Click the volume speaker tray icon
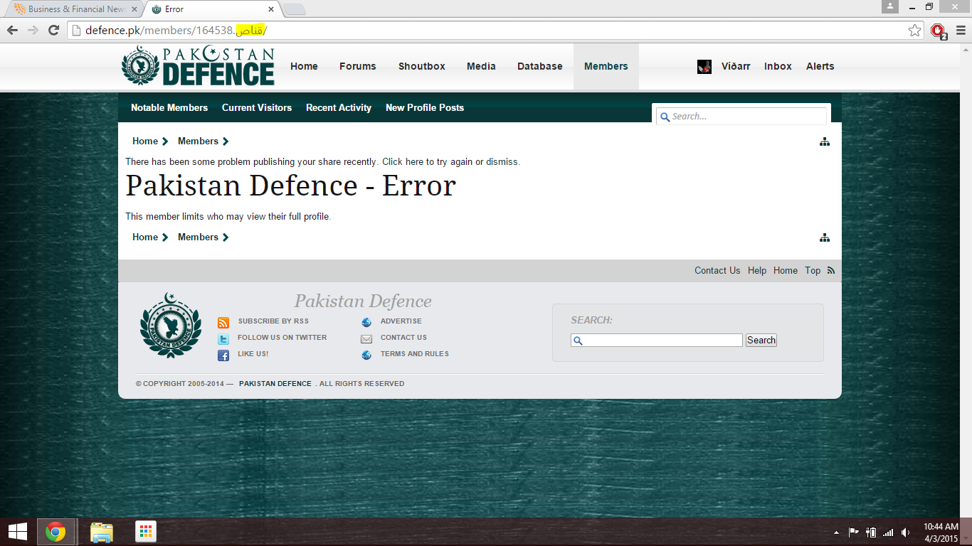This screenshot has width=972, height=546. pos(905,532)
